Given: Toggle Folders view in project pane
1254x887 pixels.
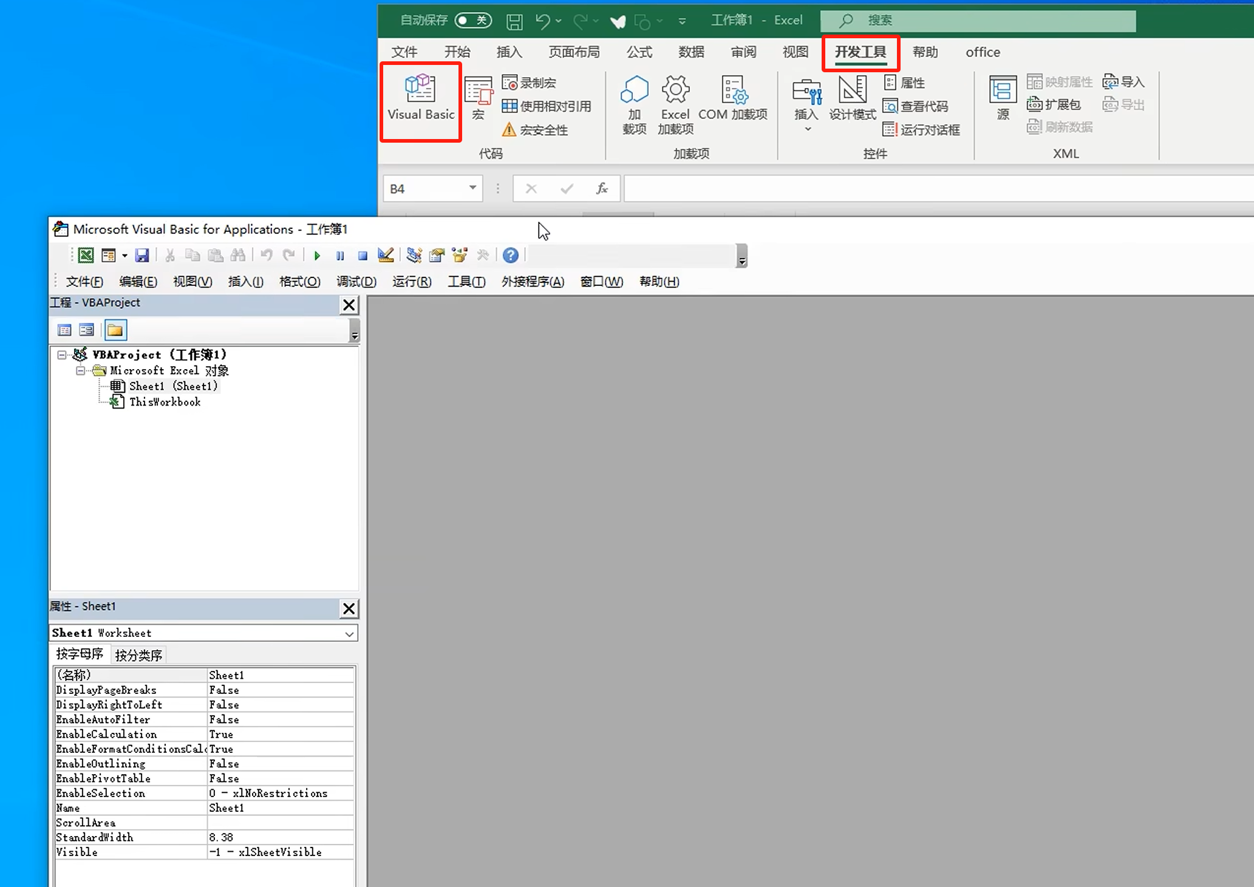Looking at the screenshot, I should (115, 330).
